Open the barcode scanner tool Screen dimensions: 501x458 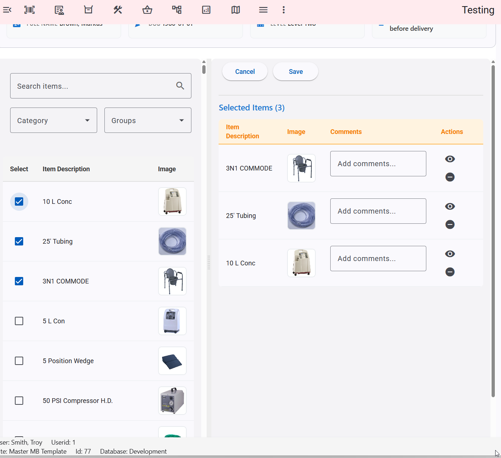click(29, 10)
